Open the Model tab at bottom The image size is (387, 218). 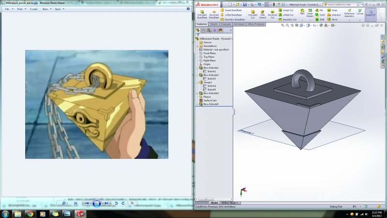click(x=214, y=203)
